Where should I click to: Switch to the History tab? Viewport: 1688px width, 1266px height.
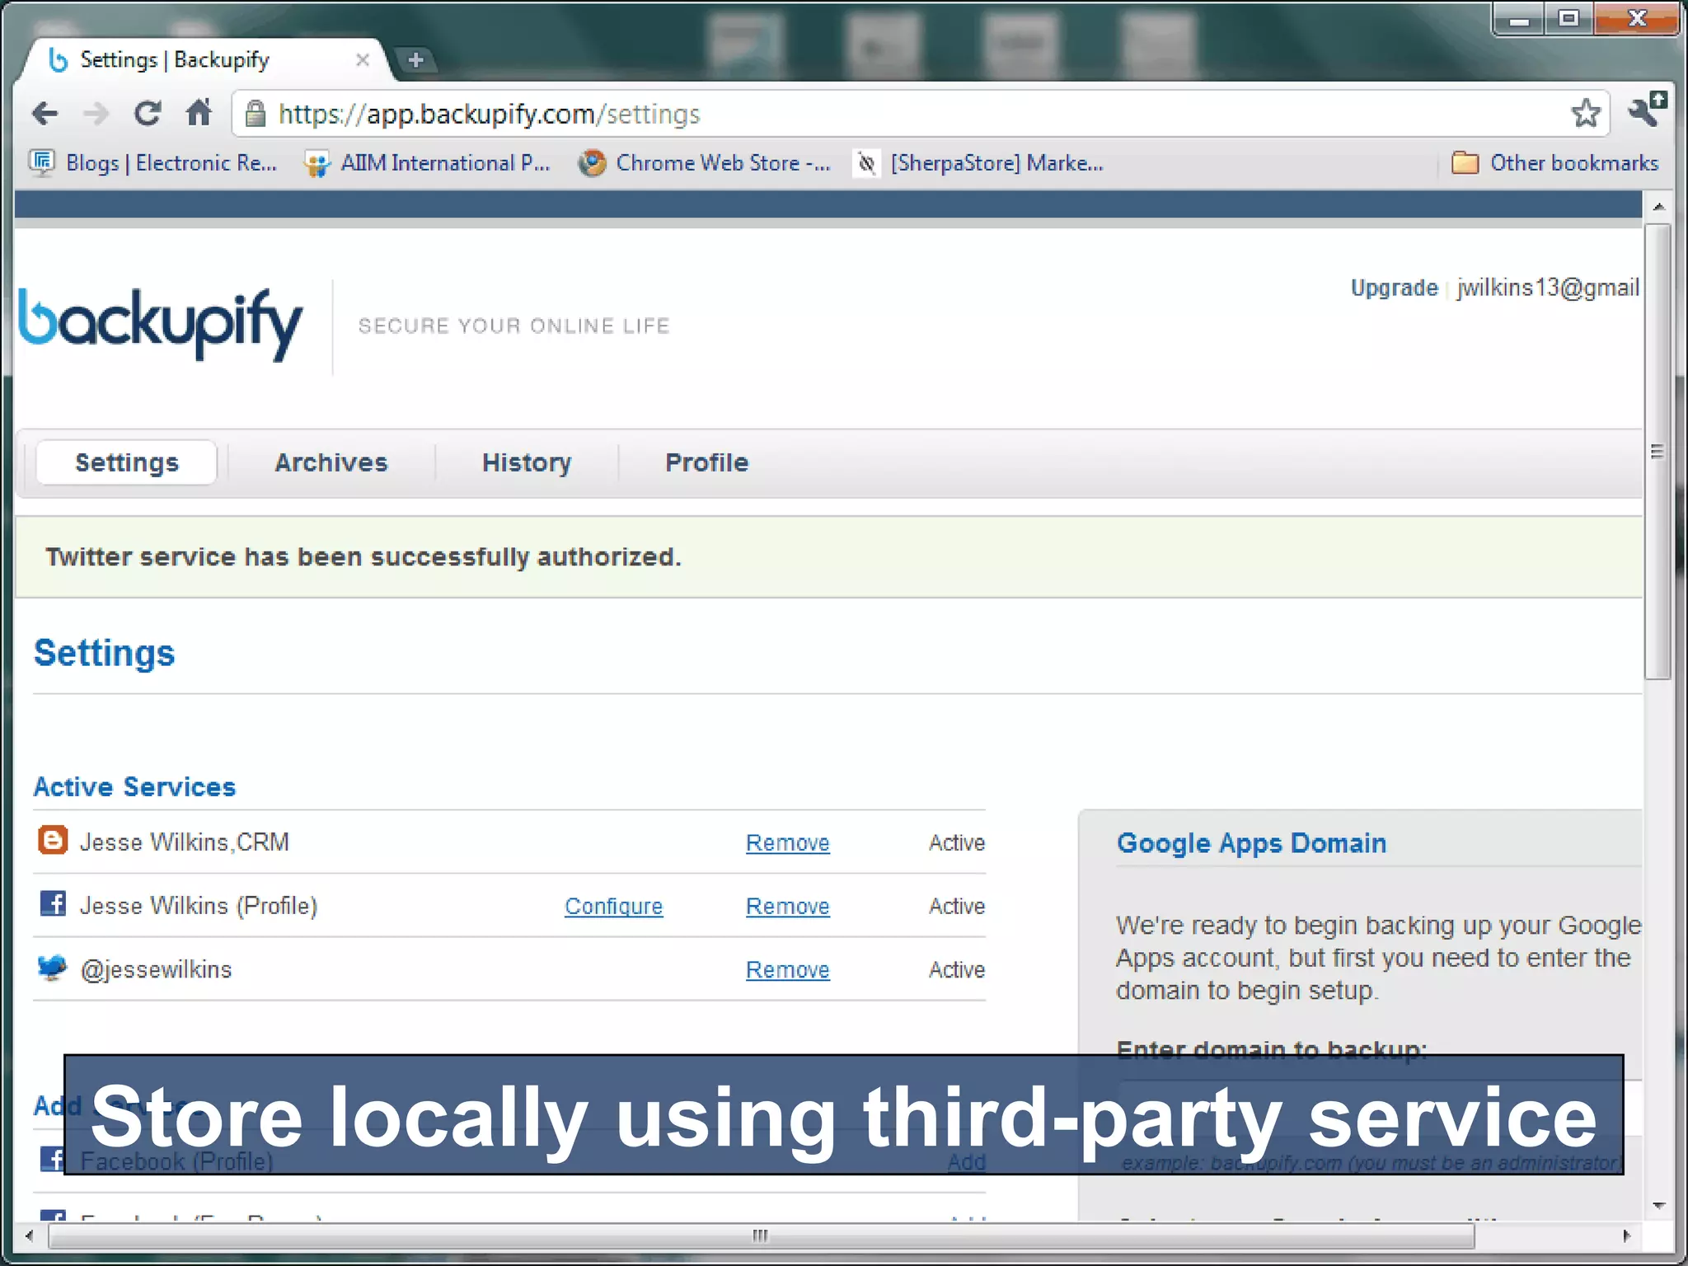coord(527,462)
